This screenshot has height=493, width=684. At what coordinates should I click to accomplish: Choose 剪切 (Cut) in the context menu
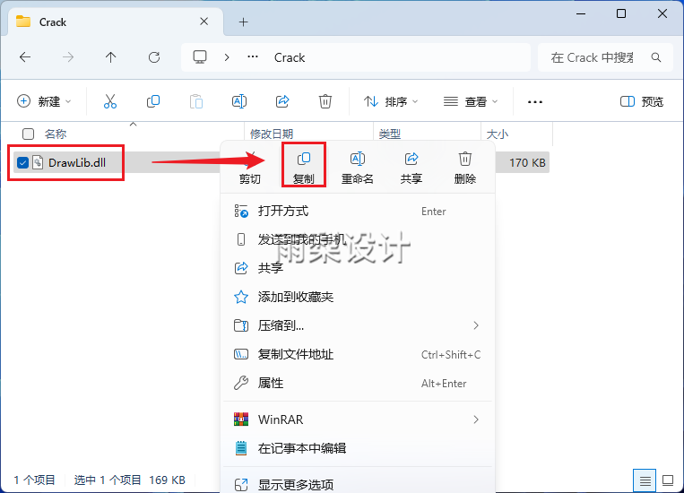click(250, 167)
